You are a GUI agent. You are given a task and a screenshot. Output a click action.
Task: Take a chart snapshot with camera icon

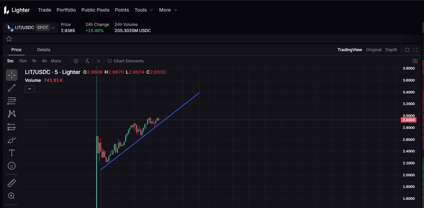point(415,61)
